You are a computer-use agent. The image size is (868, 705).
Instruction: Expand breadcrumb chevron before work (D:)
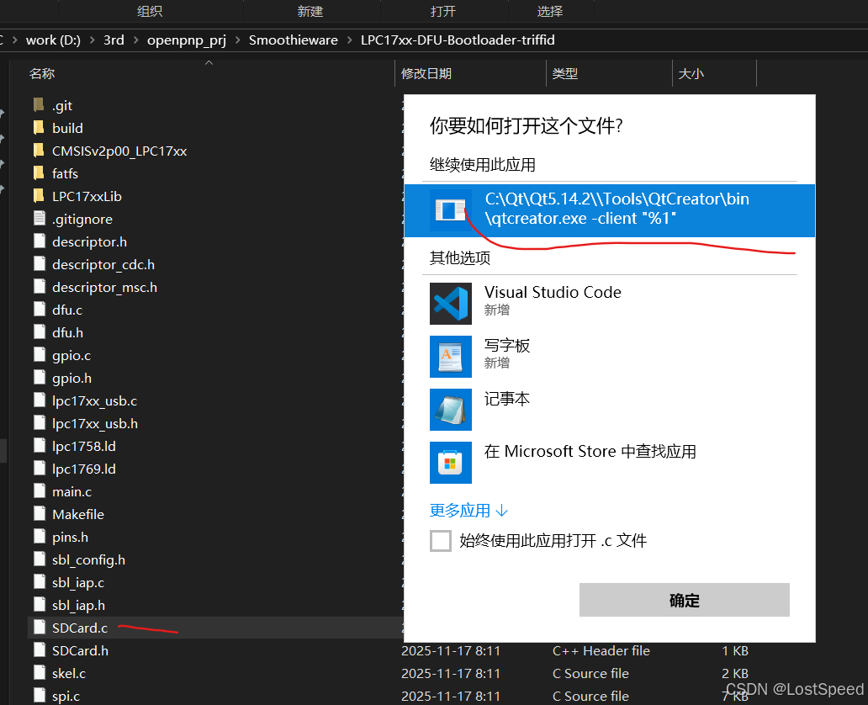(x=14, y=40)
